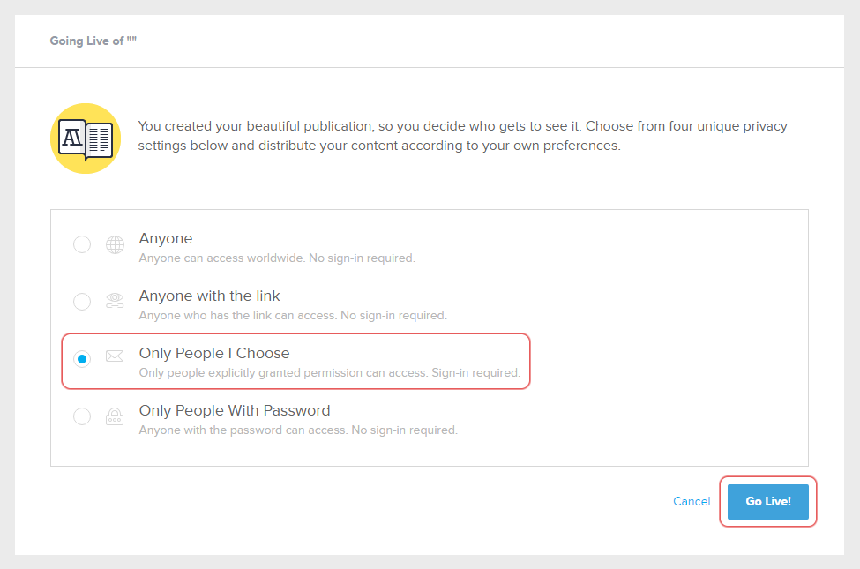Select the Anyone with the link radio button
Screen dimensions: 860x569
pos(82,302)
